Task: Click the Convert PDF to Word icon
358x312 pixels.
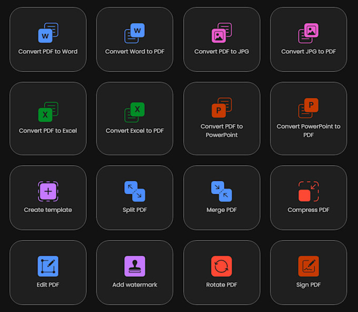Action: click(x=48, y=33)
